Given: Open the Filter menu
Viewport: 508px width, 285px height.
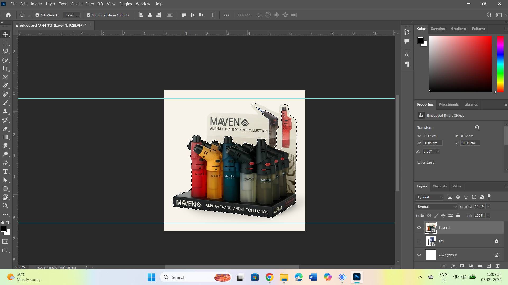Looking at the screenshot, I should coord(90,4).
